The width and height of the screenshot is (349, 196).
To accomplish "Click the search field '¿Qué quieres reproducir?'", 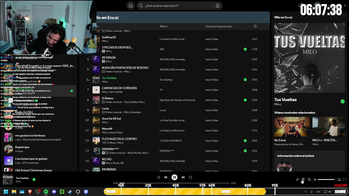I will click(175, 6).
